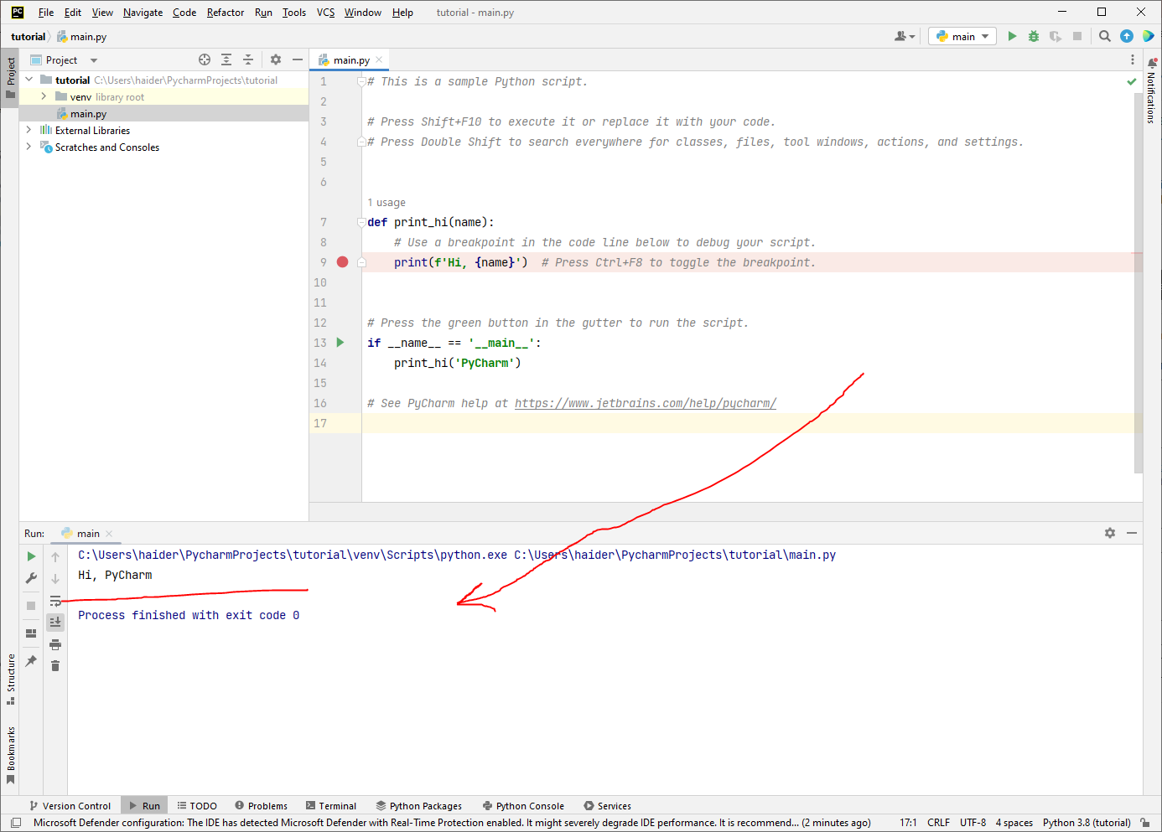Run with coverage from the top toolbar
1162x832 pixels.
pyautogui.click(x=1056, y=36)
